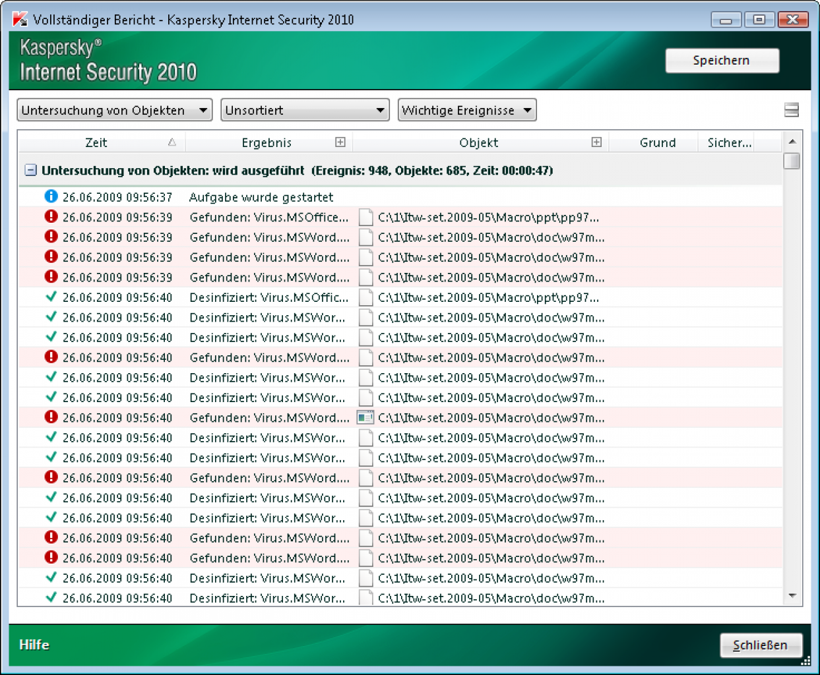Select the Aufgabe wurde gestartet entry
This screenshot has height=675, width=820.
(x=261, y=197)
